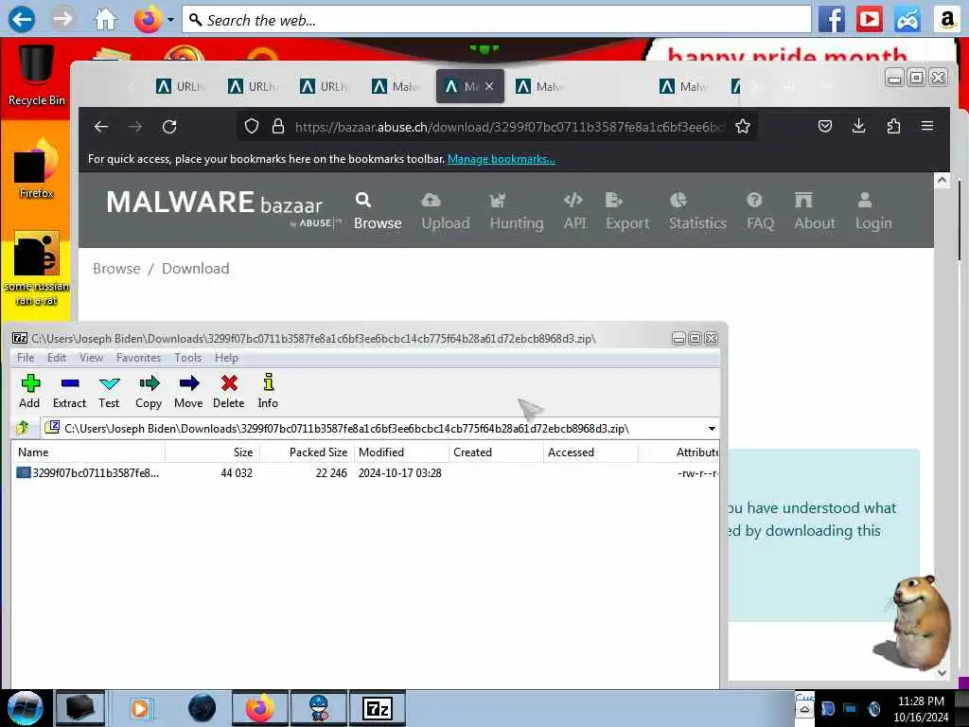Open the Favorites menu in 7-Zip

pyautogui.click(x=138, y=358)
